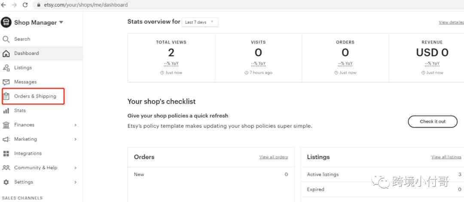Click the New orders row

point(211,174)
